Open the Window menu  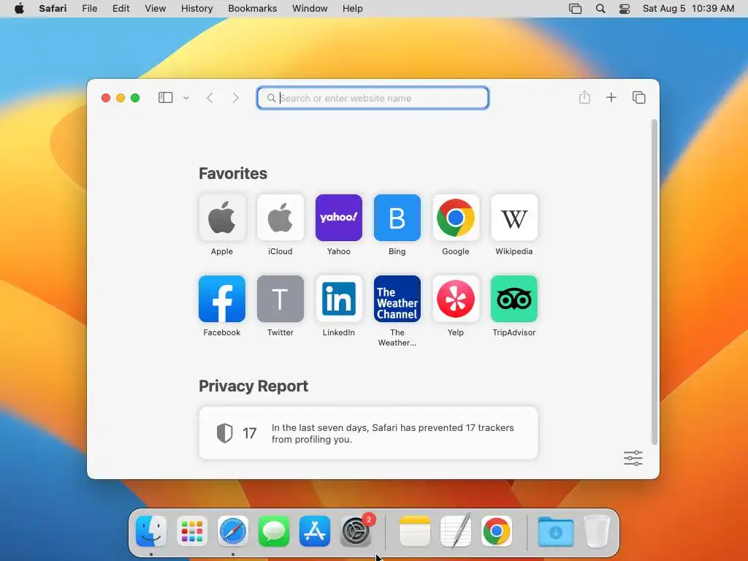point(310,9)
